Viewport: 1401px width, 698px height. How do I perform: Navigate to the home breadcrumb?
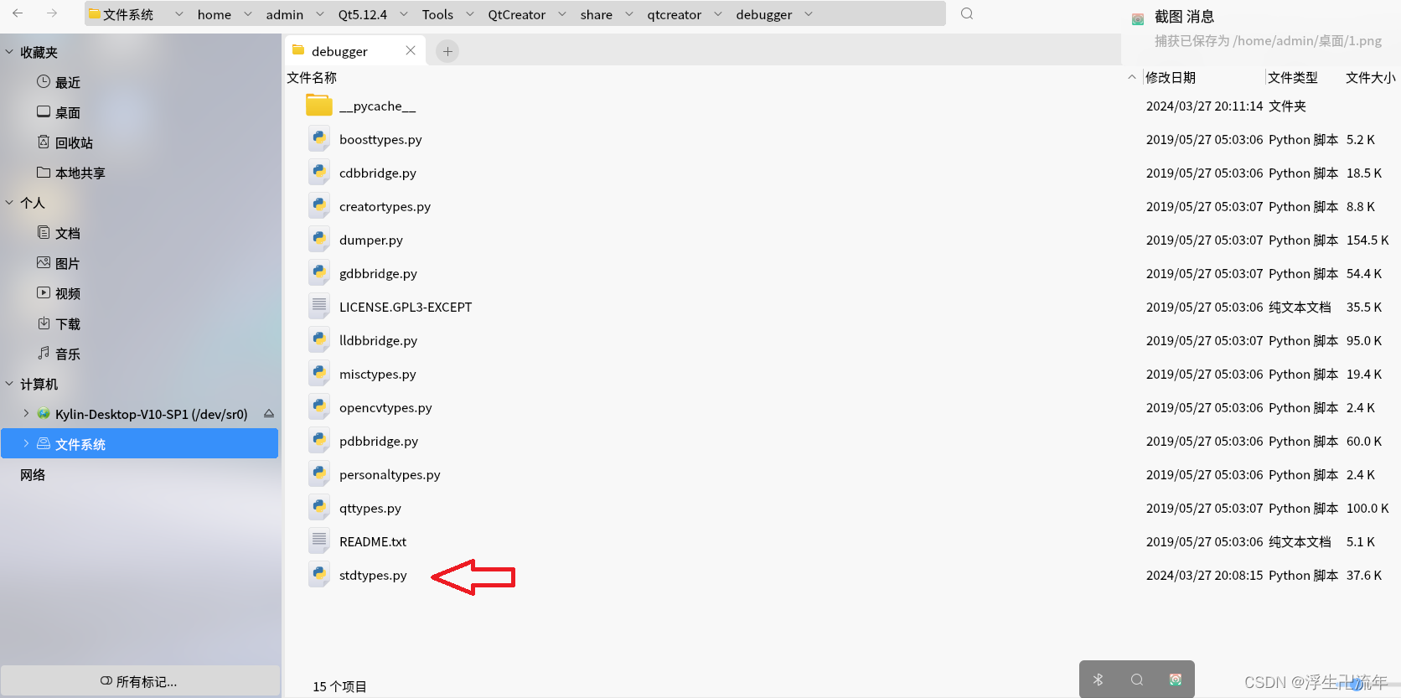[215, 14]
